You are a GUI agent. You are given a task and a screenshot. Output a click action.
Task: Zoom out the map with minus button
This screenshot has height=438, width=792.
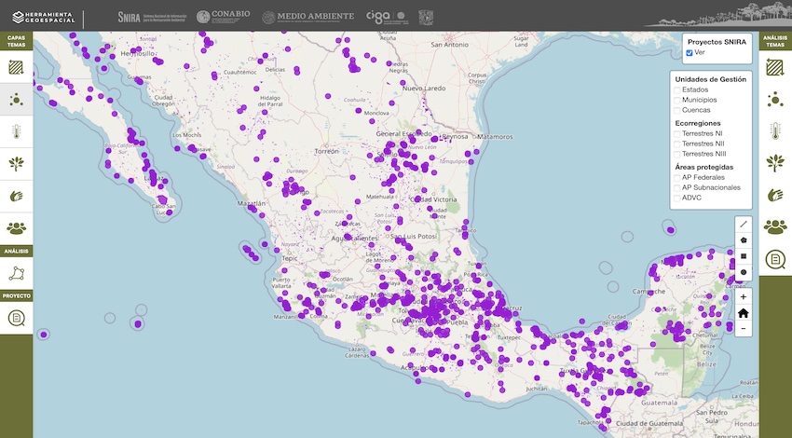(743, 329)
